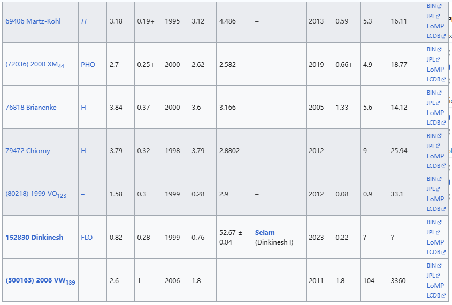This screenshot has width=452, height=305.
Task: Open the H family link in Brianenke row
Action: point(83,108)
